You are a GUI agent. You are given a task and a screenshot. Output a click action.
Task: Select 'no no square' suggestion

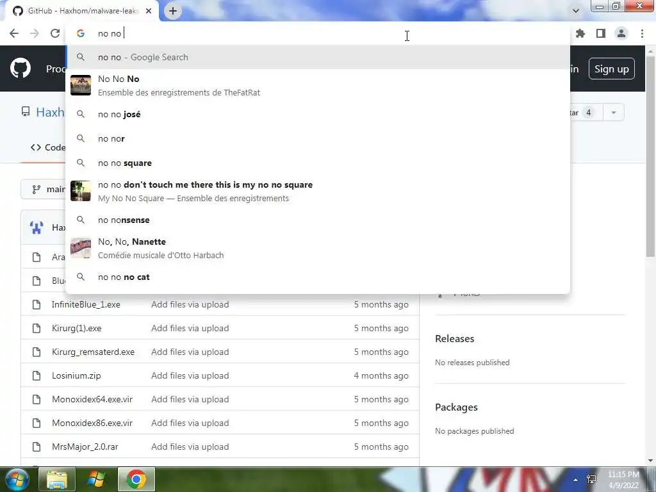tap(318, 163)
